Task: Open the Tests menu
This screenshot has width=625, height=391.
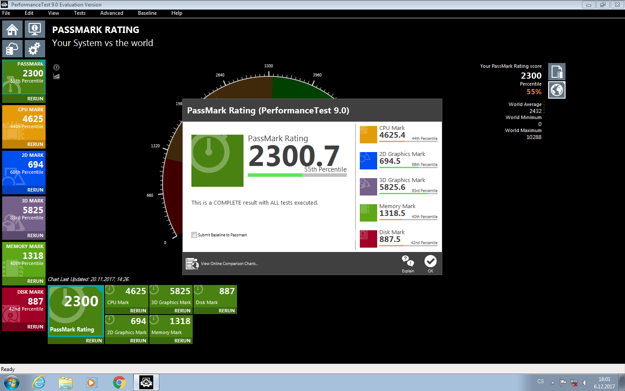Action: tap(79, 13)
